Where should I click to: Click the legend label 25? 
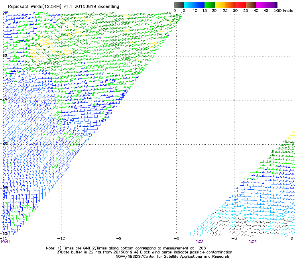point(225,11)
